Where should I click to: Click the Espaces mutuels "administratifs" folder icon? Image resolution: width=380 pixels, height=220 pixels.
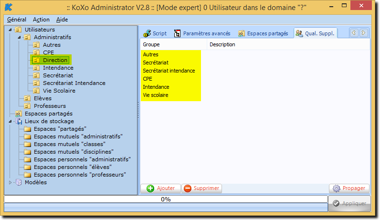tap(27, 136)
